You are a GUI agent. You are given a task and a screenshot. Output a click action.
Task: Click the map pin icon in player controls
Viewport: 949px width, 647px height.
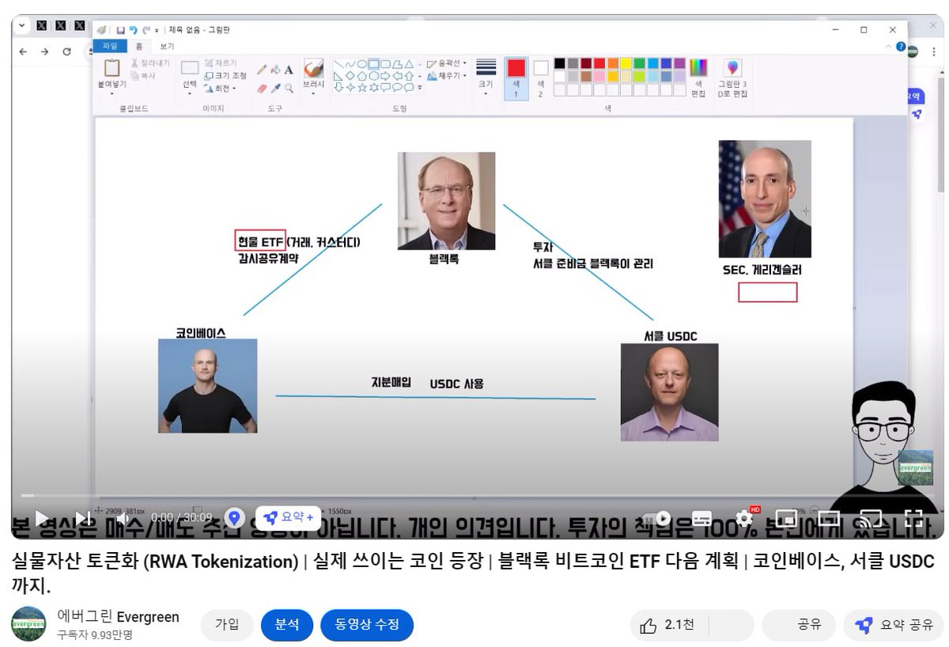234,518
